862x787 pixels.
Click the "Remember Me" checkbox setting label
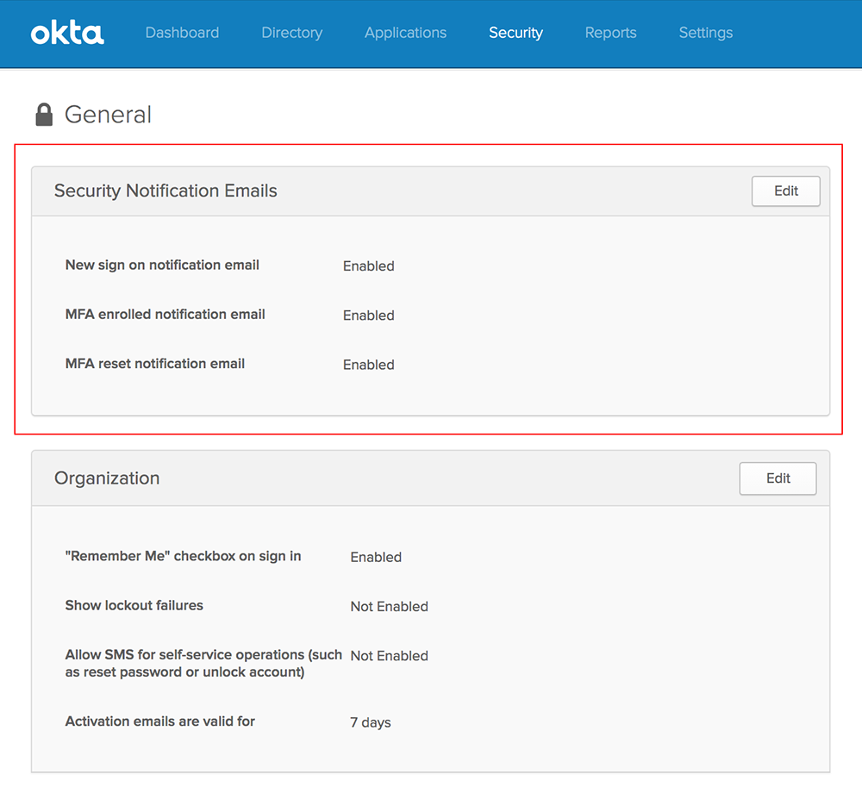coord(183,556)
